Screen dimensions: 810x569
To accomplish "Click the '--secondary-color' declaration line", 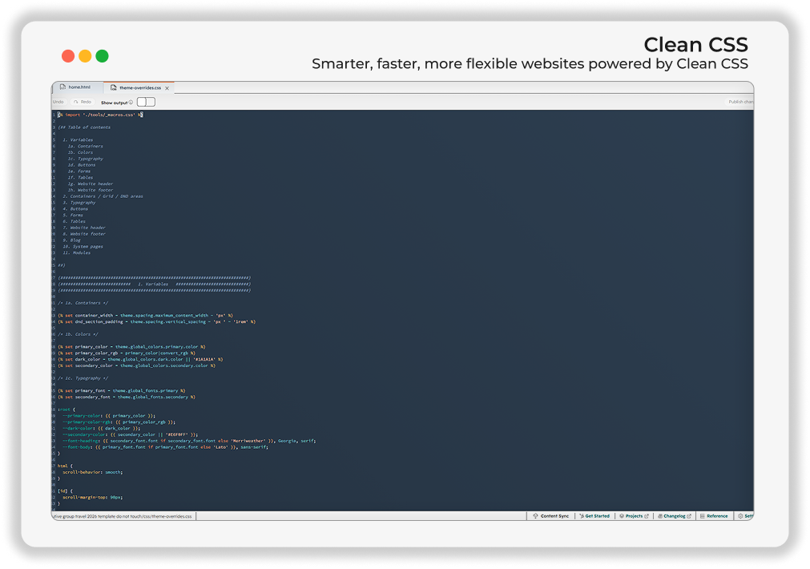I will 130,434.
